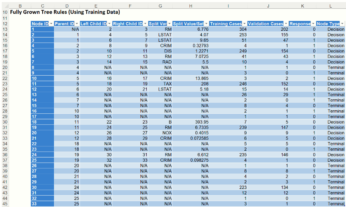Open the Response column filter dropdown
This screenshot has width=346, height=207.
[x=313, y=24]
